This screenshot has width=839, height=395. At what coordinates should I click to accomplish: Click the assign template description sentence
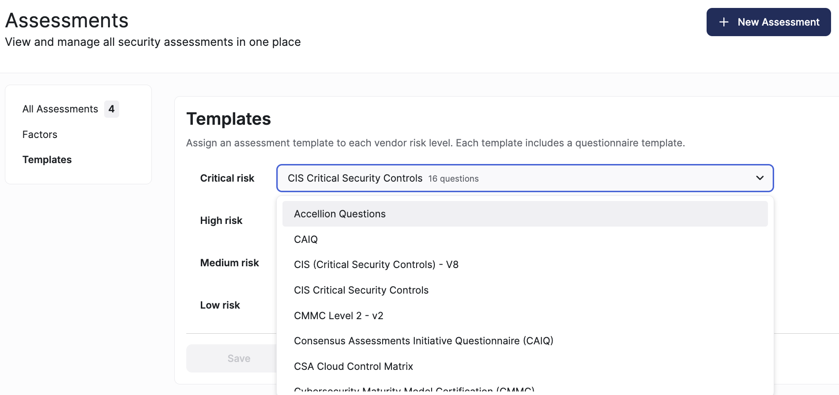coord(435,143)
